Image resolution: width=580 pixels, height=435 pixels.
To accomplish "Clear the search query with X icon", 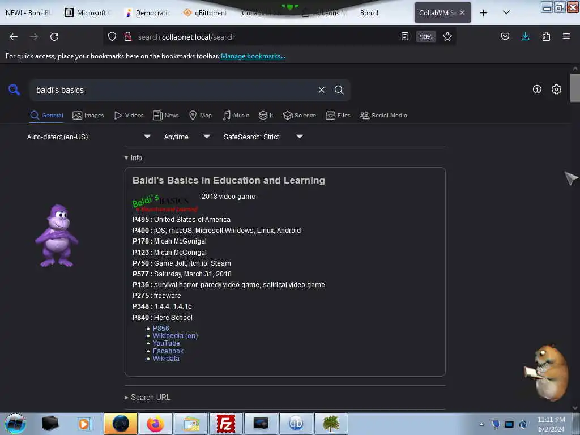I will [322, 90].
